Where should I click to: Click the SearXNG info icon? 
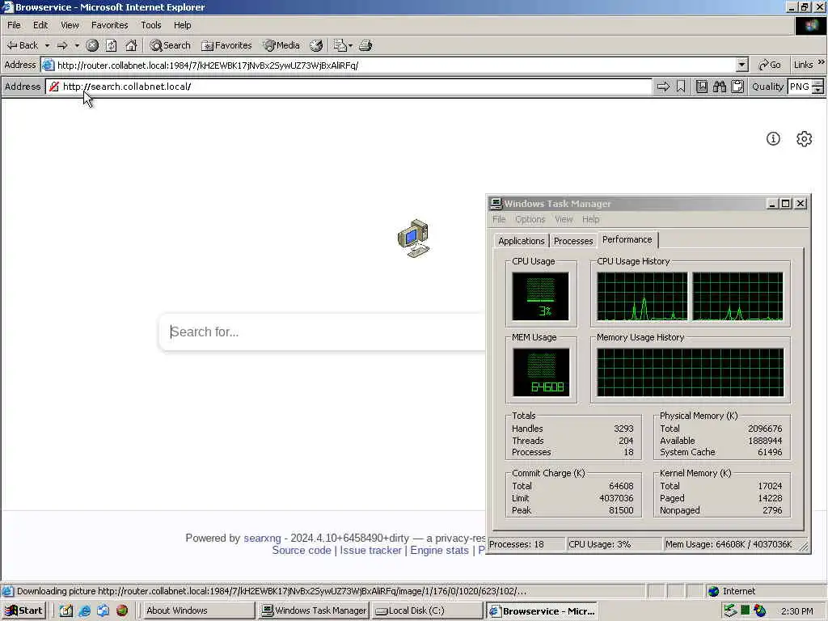[x=773, y=139]
